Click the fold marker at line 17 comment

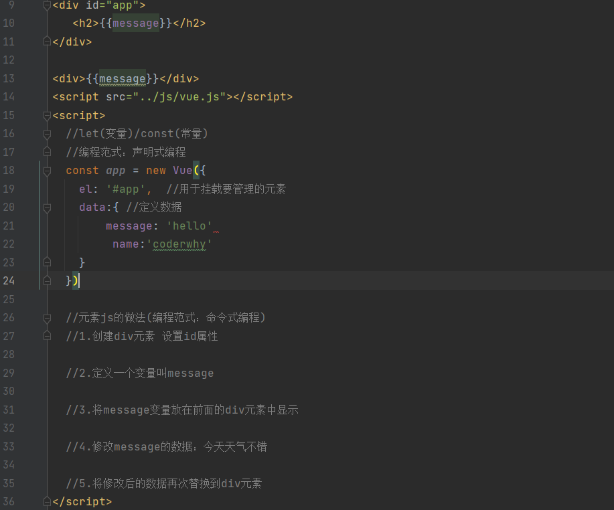pos(46,152)
